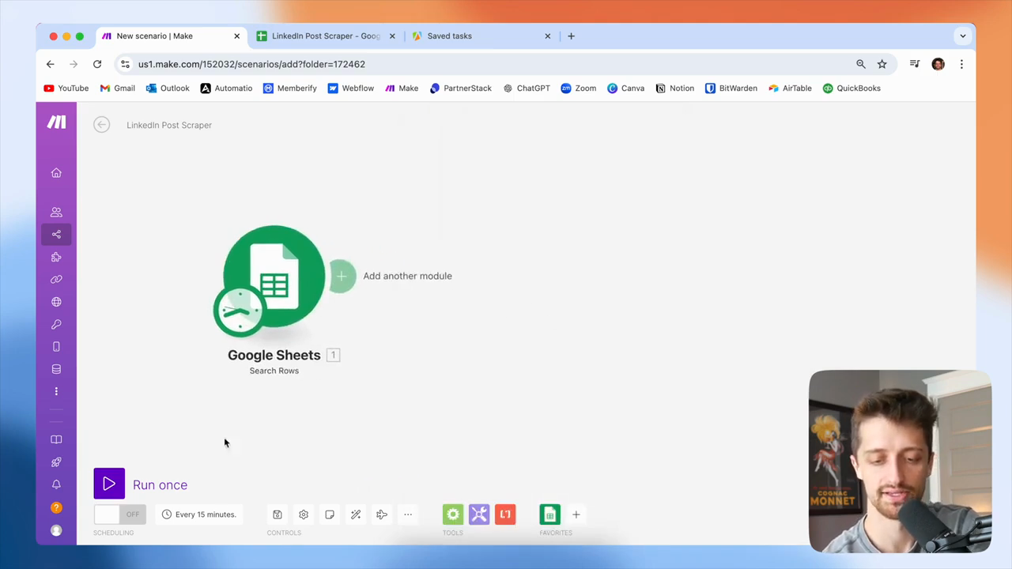The image size is (1012, 569).
Task: Open the Gmail bookmark
Action: coord(118,89)
